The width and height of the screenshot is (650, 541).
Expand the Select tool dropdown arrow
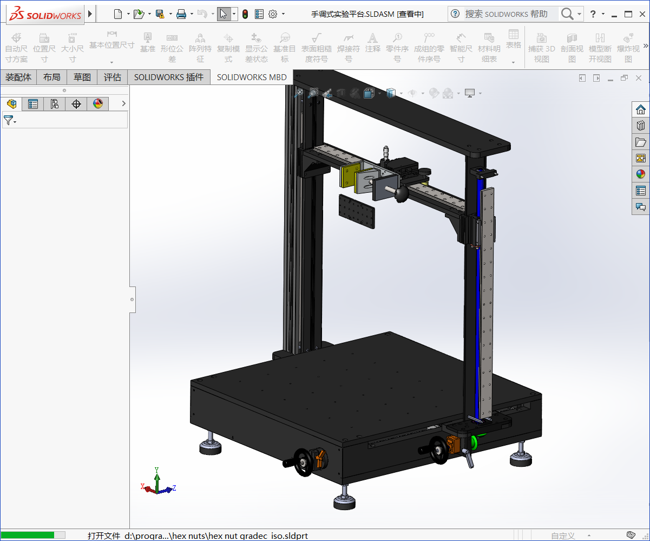coord(234,14)
